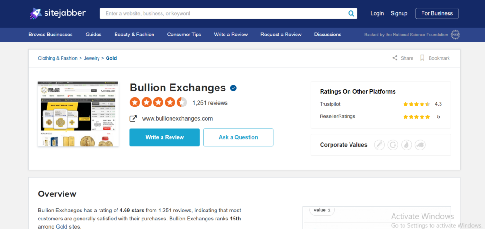
Task: Click the second Corporate Values icon
Action: [x=393, y=145]
